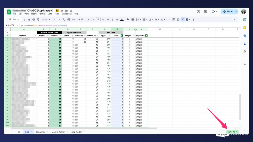Viewport: 253px width, 142px height.
Task: Open Google Tasks side panel icon
Action: pyautogui.click(x=245, y=35)
